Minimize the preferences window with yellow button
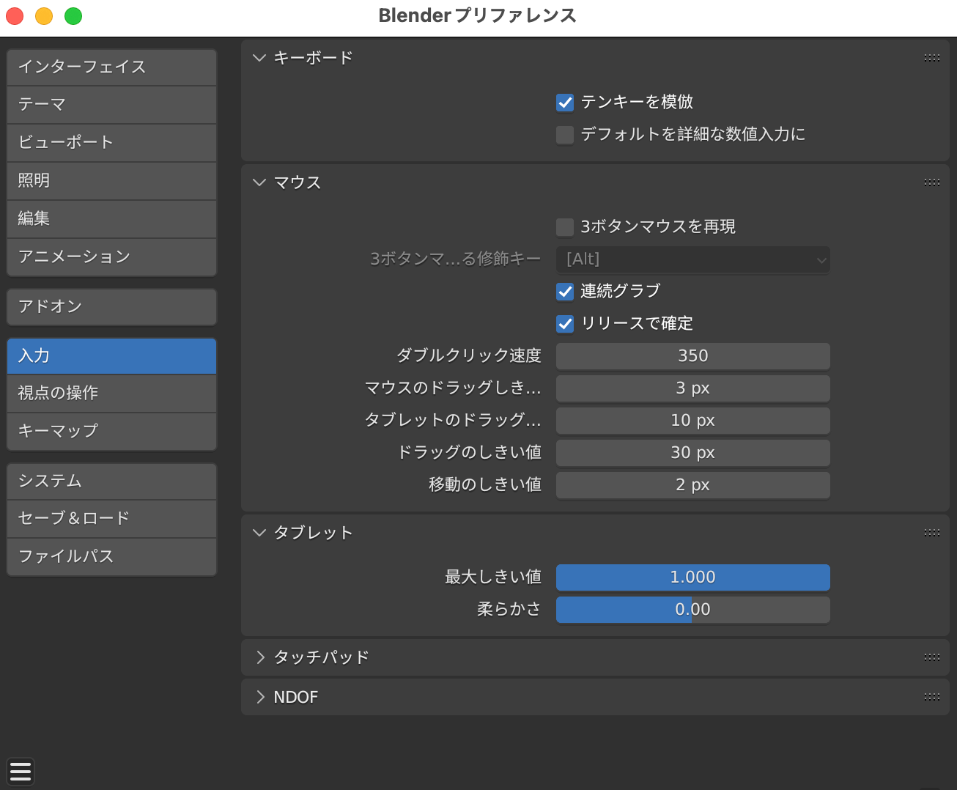Screen dimensions: 957x790 (44, 16)
